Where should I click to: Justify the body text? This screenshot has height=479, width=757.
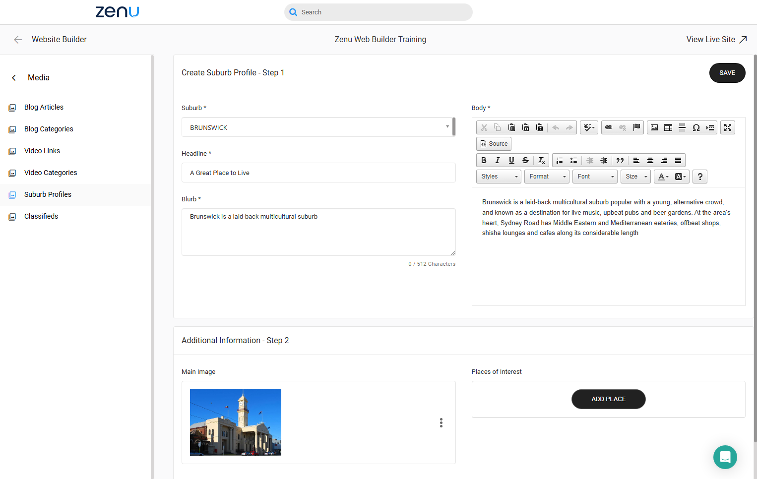tap(678, 160)
